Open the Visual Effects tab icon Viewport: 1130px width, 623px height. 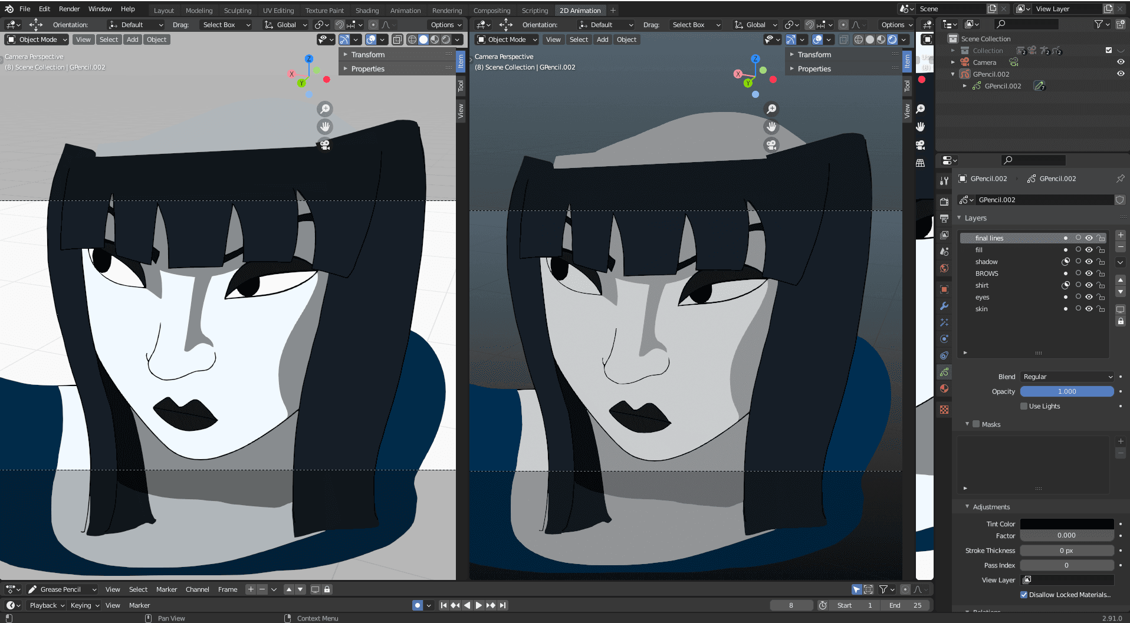click(x=944, y=322)
